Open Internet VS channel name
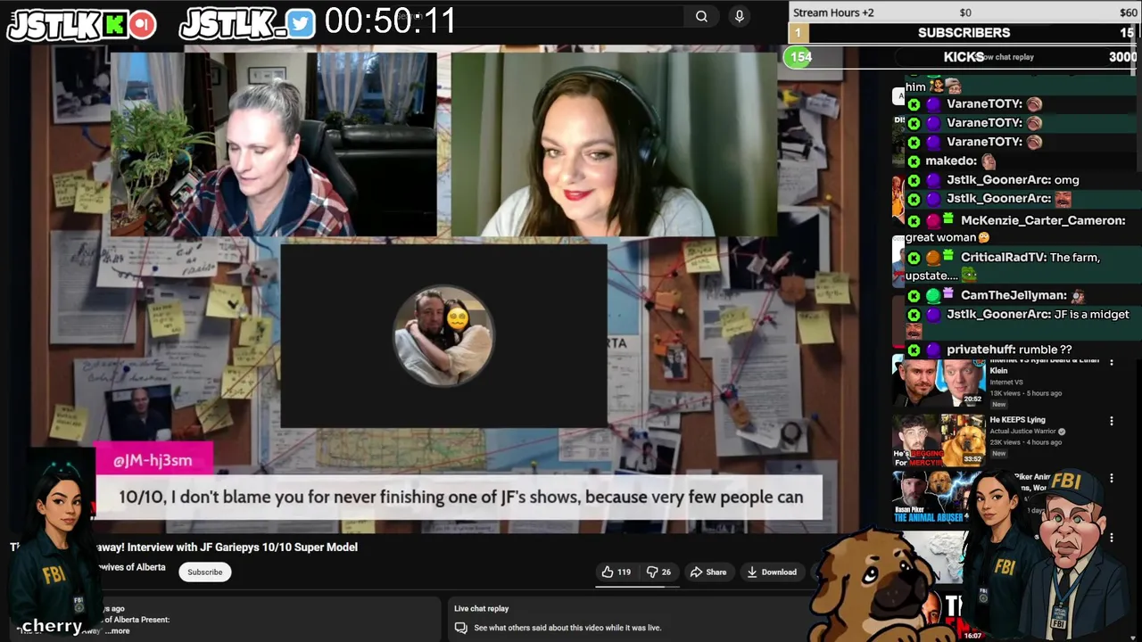This screenshot has width=1142, height=642. (x=1006, y=383)
